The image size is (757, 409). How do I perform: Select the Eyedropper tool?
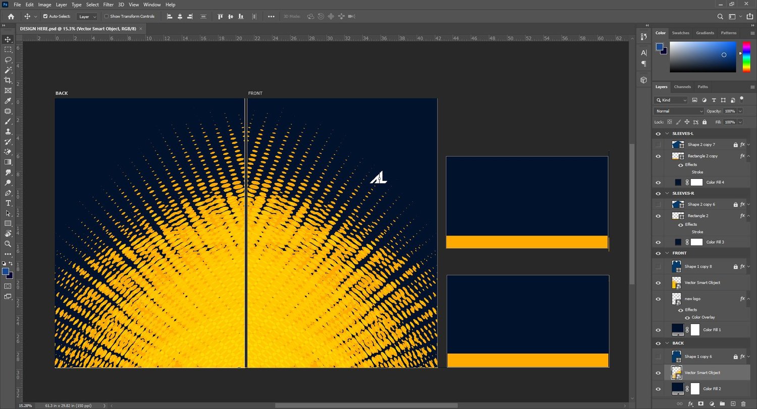point(8,101)
